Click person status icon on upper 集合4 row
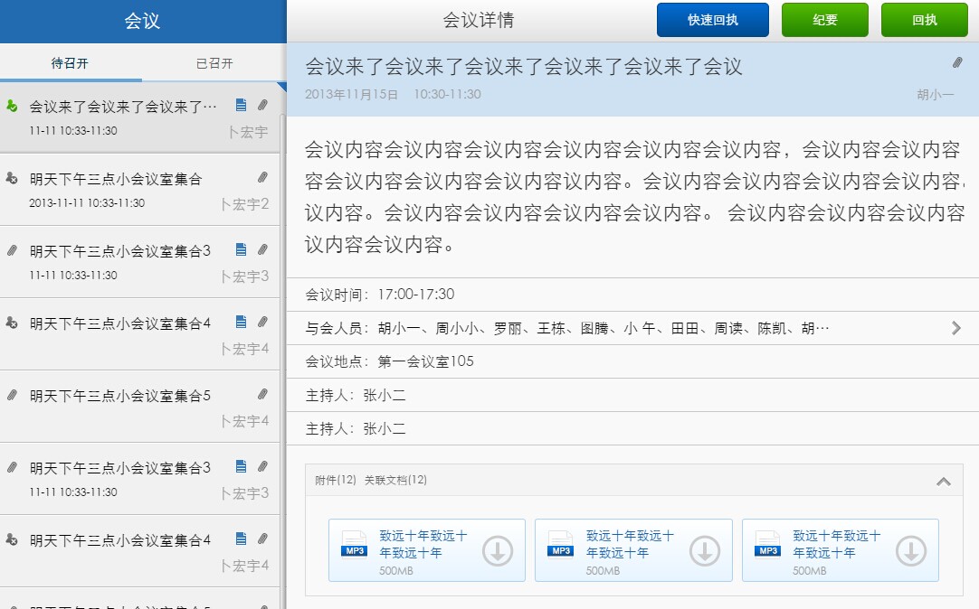979x609 pixels. pos(12,323)
